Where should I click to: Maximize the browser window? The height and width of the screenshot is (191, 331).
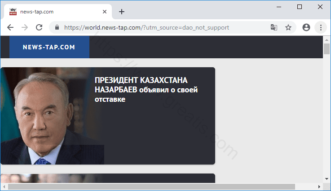click(300, 7)
